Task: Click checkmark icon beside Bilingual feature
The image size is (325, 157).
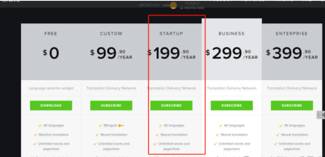Action: [x=100, y=126]
